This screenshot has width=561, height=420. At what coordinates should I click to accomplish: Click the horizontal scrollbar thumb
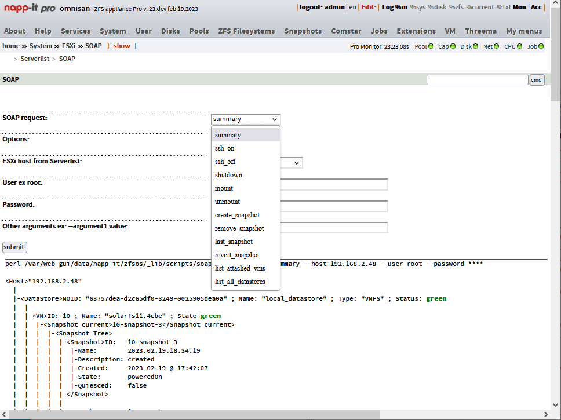point(195,414)
